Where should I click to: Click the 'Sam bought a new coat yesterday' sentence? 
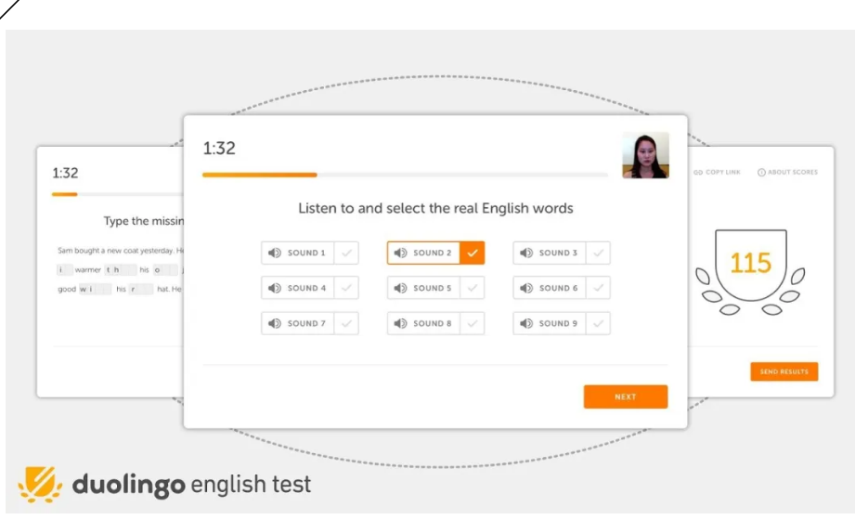pyautogui.click(x=116, y=251)
